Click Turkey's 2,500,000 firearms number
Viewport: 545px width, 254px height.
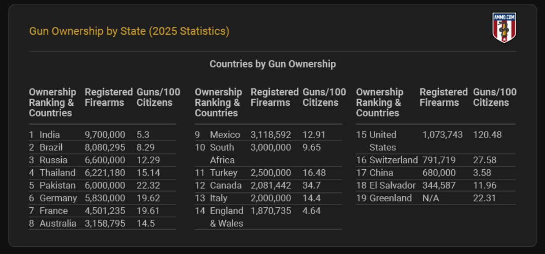click(271, 173)
